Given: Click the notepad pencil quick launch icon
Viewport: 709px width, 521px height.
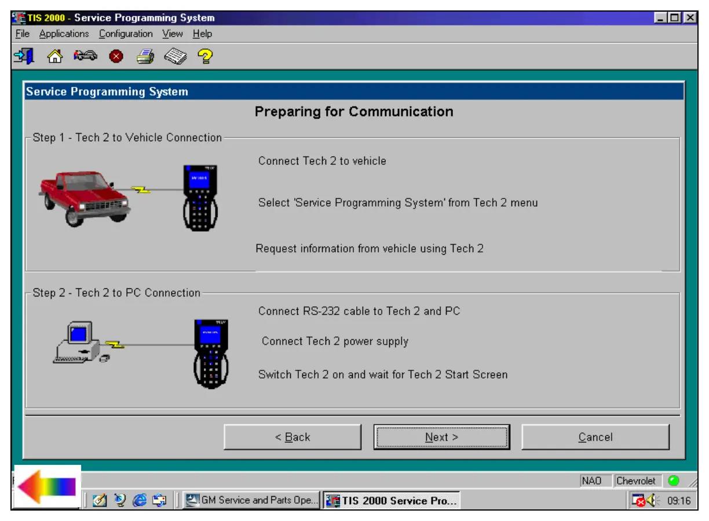Looking at the screenshot, I should click(x=98, y=501).
